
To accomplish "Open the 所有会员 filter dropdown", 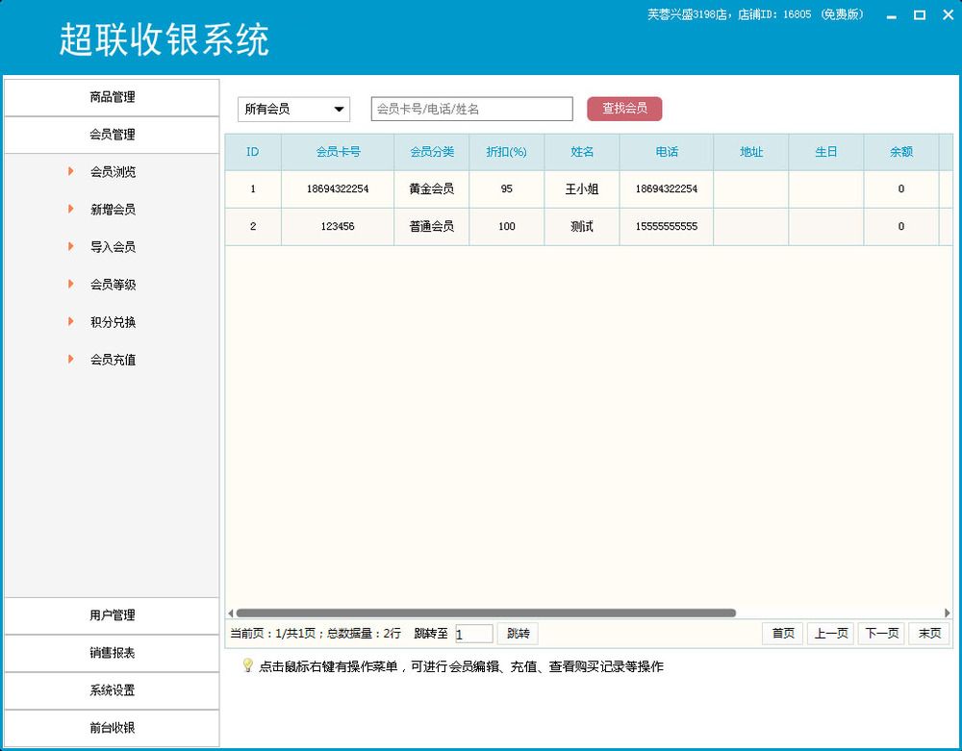I will click(293, 109).
